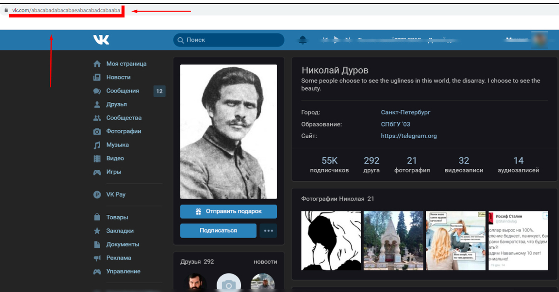Image resolution: width=559 pixels, height=292 pixels.
Task: Skip to next track in header
Action: pyautogui.click(x=348, y=40)
